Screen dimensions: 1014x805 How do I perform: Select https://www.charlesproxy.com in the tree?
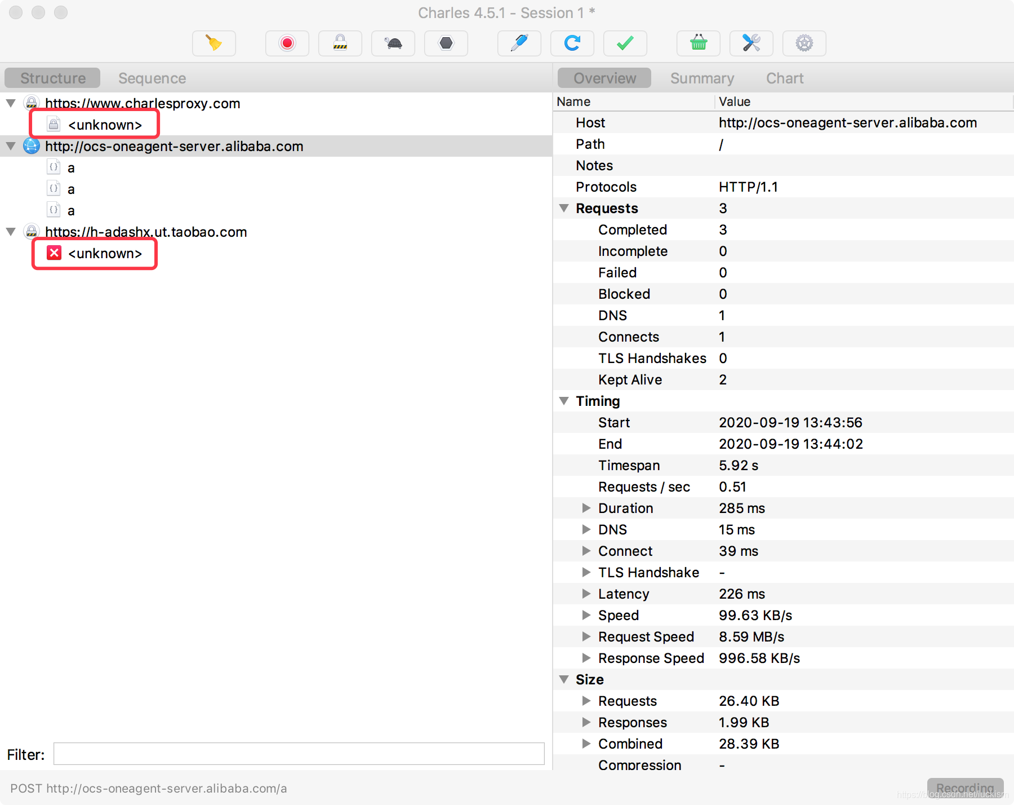tap(143, 103)
